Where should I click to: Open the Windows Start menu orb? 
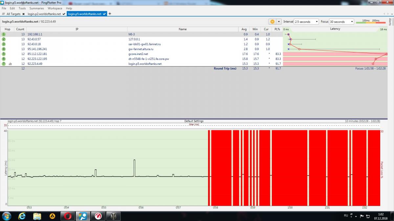tap(7, 216)
